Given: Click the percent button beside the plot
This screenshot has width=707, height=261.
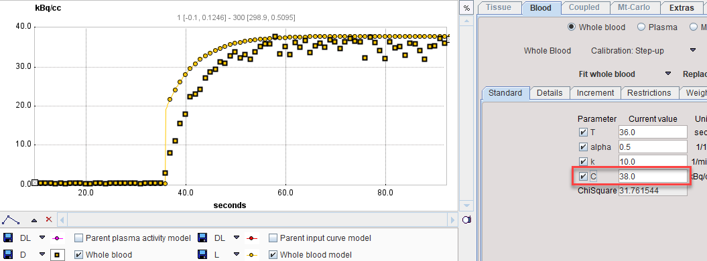Looking at the screenshot, I should tap(466, 7).
